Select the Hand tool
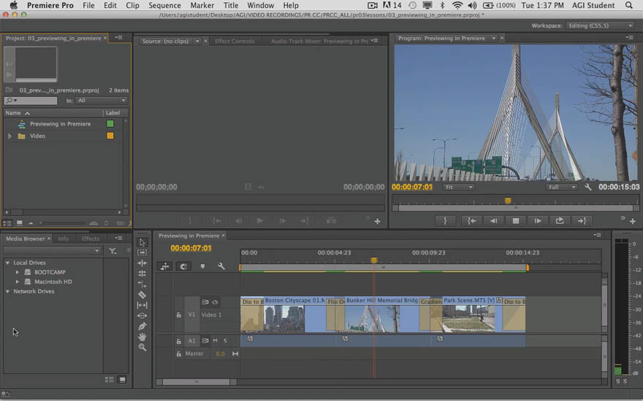Image resolution: width=643 pixels, height=401 pixels. 142,337
